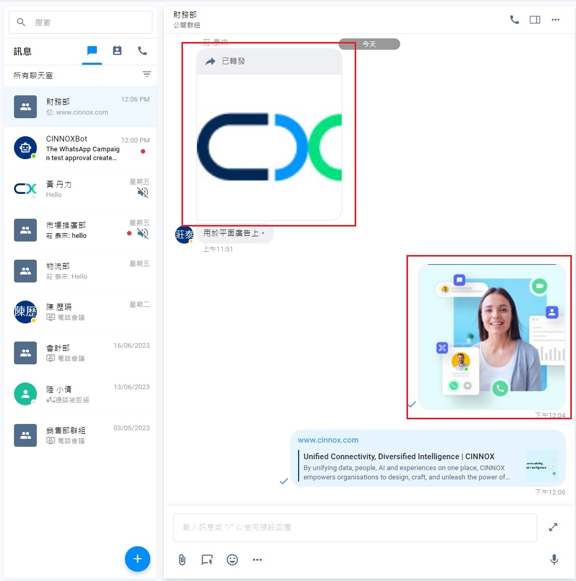The height and width of the screenshot is (581, 576).
Task: Open the emoji picker
Action: click(232, 560)
